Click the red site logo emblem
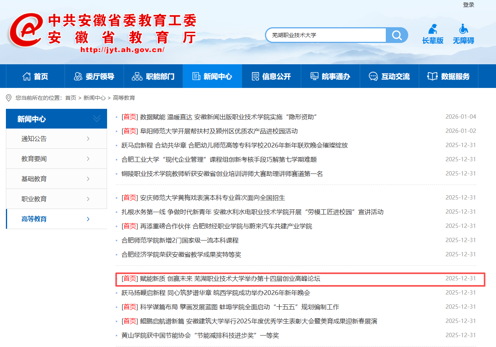 coord(26,31)
